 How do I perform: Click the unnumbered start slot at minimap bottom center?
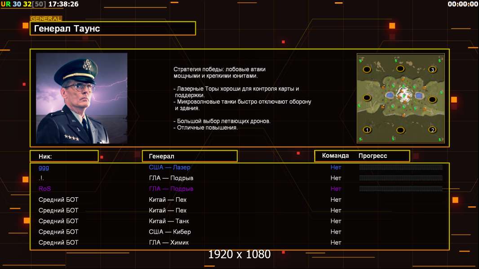(x=400, y=130)
